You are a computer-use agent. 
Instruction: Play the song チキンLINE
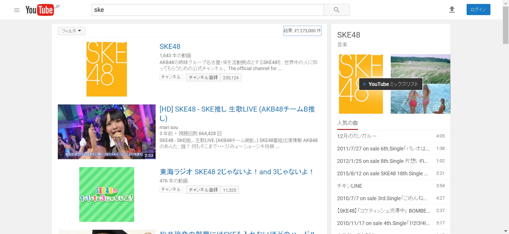point(391,186)
